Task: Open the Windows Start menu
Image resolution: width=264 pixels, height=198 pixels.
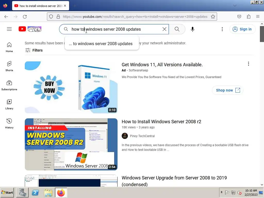Action: coord(7,192)
